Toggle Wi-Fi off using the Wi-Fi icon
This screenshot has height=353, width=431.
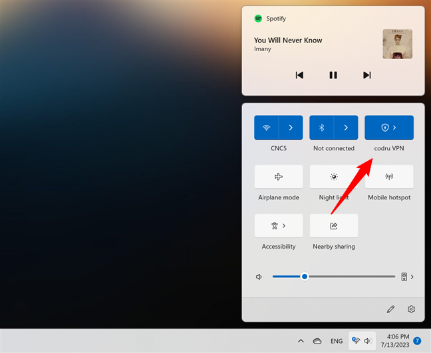[x=266, y=128]
